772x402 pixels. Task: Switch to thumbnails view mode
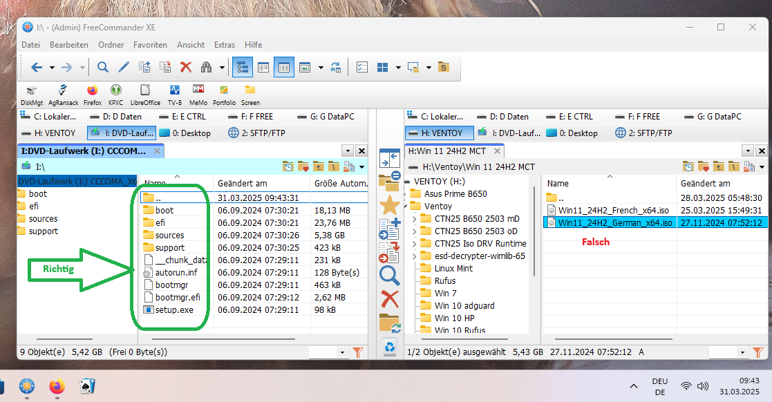tap(305, 68)
